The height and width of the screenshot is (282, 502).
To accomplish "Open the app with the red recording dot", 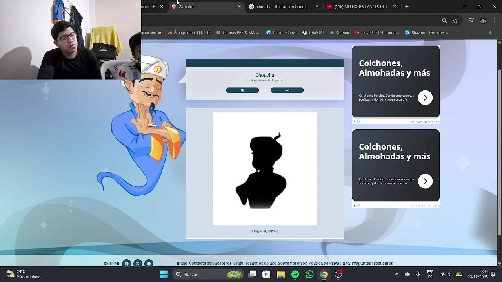I will 338,274.
